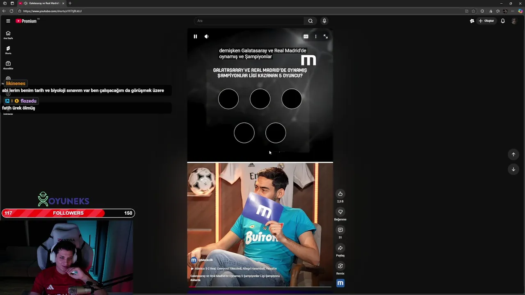Pause the Shorts video
The width and height of the screenshot is (525, 295).
195,36
